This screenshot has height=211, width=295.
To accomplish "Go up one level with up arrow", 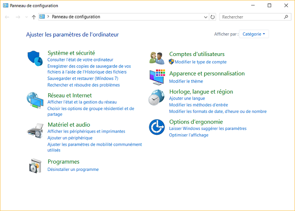I will tap(34, 17).
